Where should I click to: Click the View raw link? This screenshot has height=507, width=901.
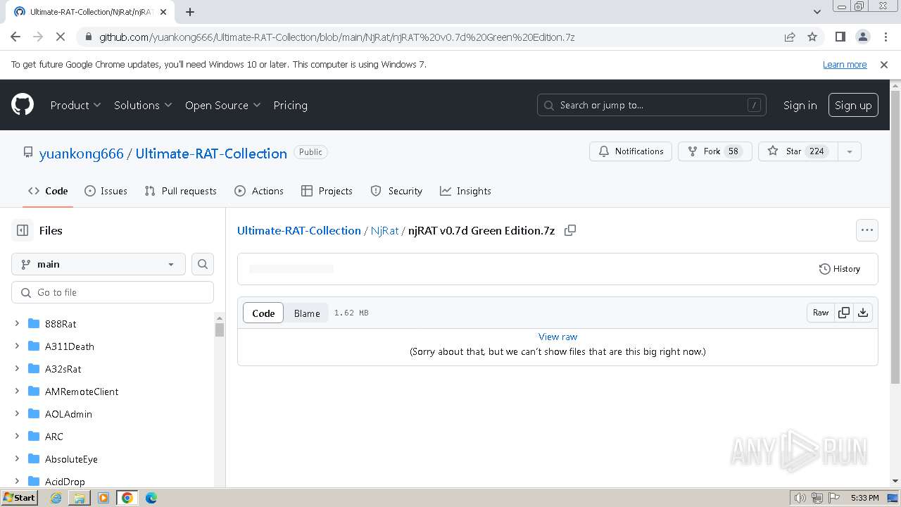(557, 337)
